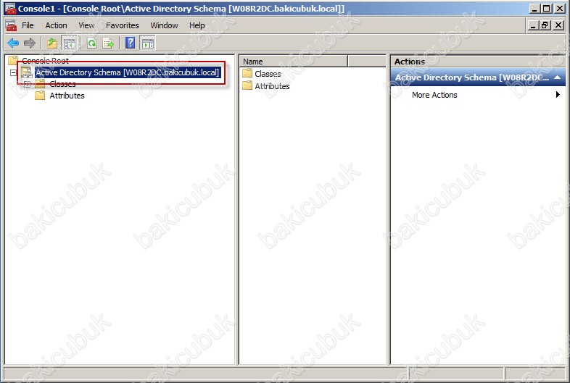Open the More Actions submenu arrow
Screen dimensions: 570x383
click(558, 95)
